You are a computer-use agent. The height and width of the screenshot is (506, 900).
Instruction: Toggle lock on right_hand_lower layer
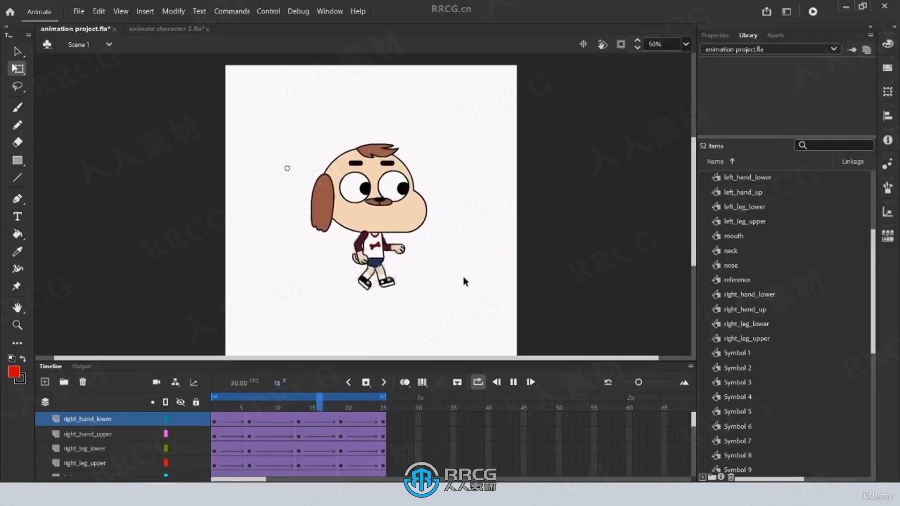tap(196, 419)
